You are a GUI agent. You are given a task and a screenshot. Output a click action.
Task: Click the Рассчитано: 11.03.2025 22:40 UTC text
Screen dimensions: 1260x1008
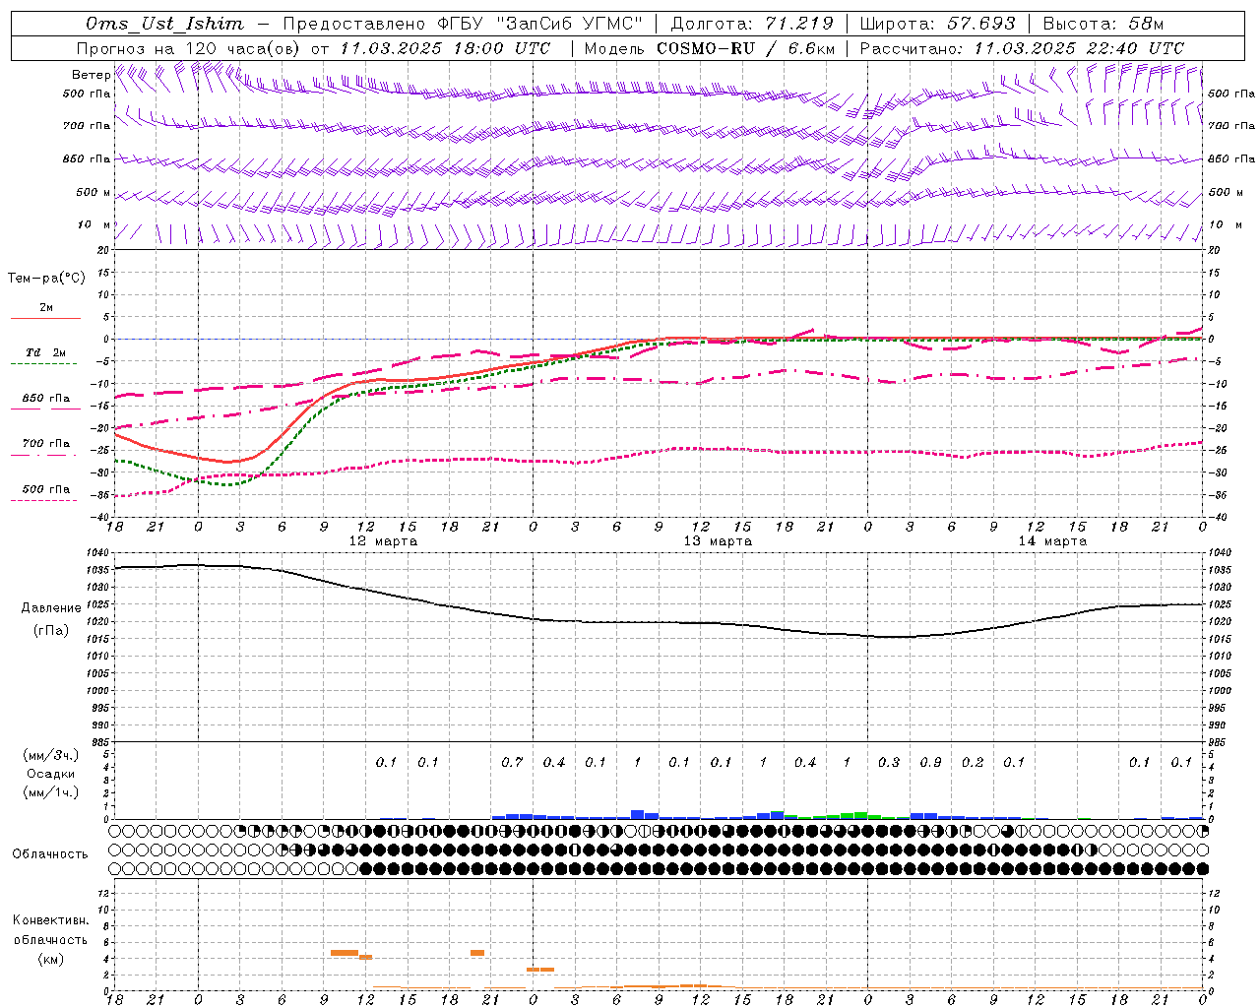pyautogui.click(x=1022, y=48)
